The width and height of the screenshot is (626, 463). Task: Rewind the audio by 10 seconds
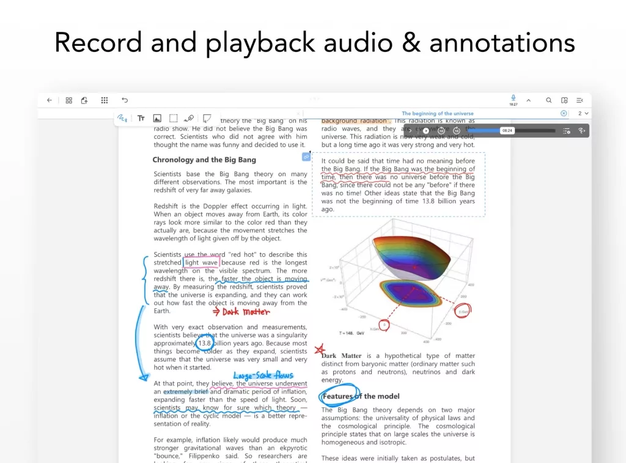(441, 131)
